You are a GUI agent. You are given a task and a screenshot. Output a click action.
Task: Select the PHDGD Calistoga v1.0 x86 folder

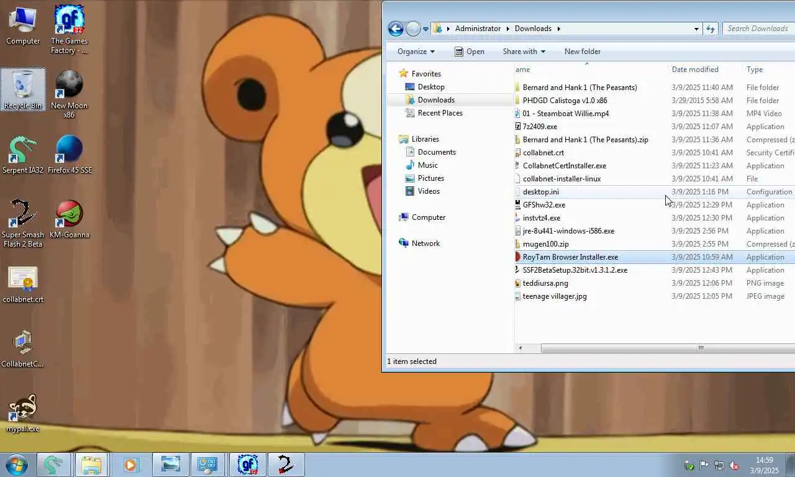[565, 101]
